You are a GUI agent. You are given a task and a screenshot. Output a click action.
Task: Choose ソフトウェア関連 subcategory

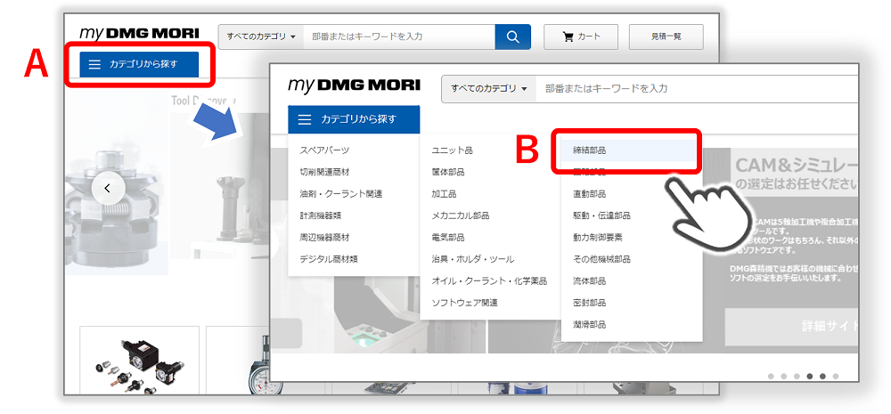464,303
